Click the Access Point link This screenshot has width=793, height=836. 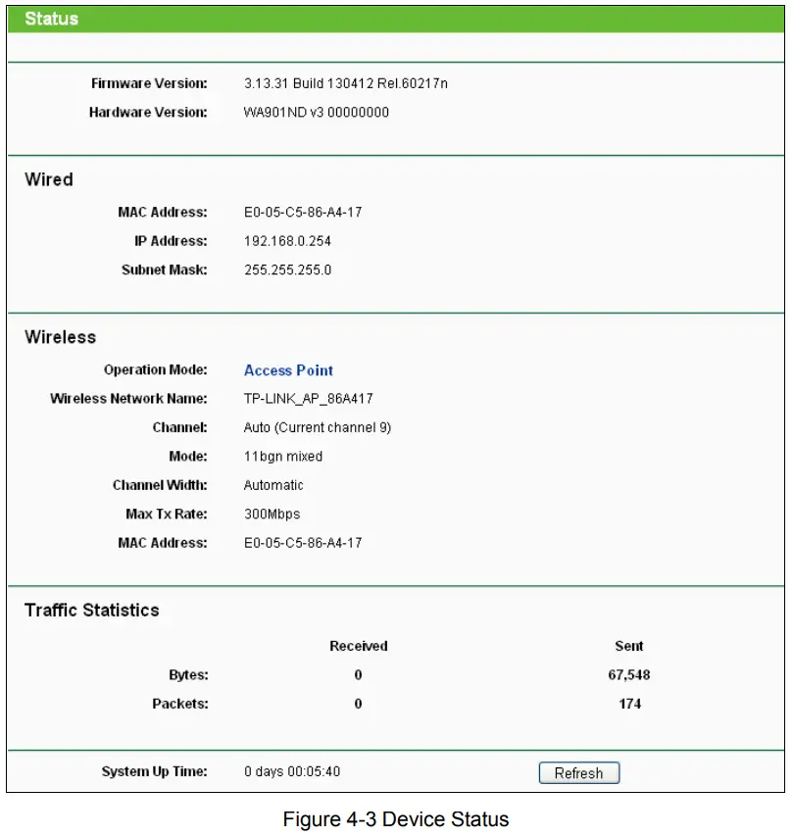(288, 370)
